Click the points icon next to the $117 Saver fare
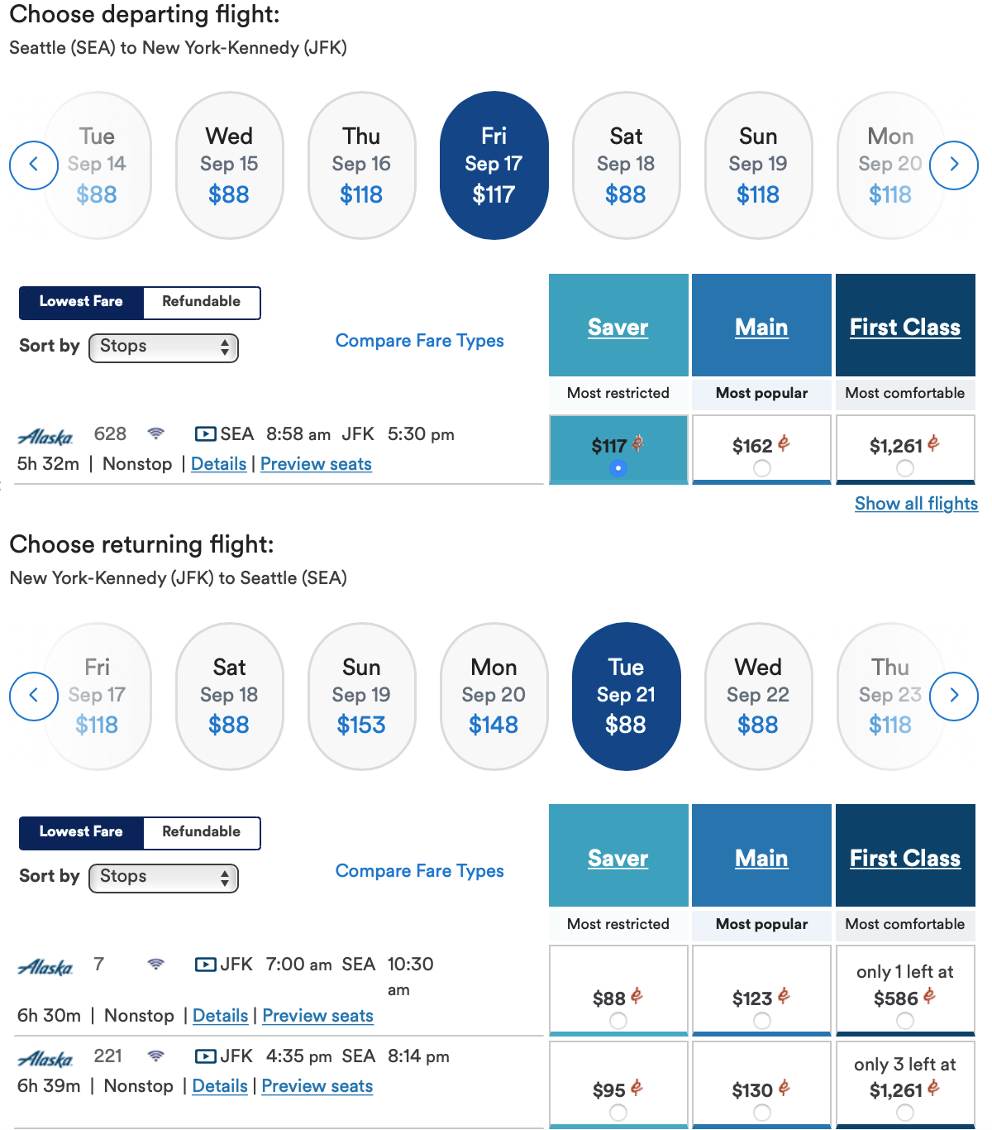This screenshot has width=992, height=1130. coord(637,444)
